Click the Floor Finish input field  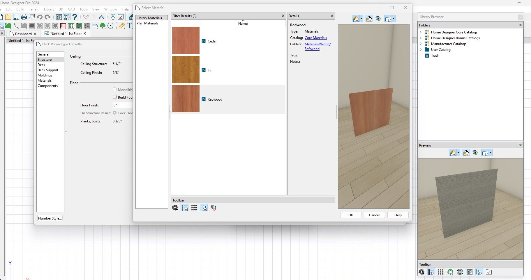tap(123, 105)
